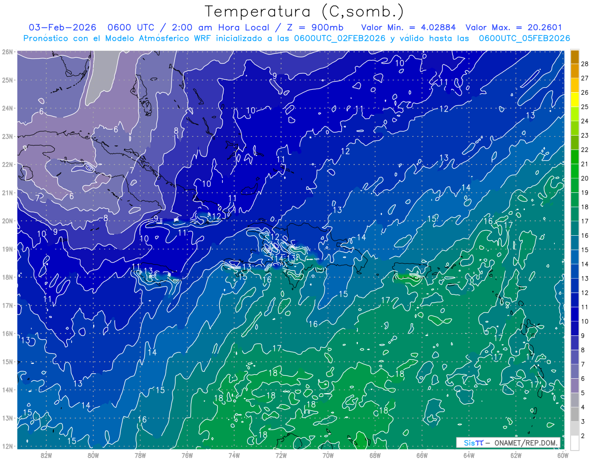
Task: Click latitude label "21N"
Action: pos(8,192)
